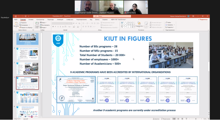Viewport: 220px width, 120px height.
Task: Select slide 3 KIUT Campus thumbnail
Action: coord(27,68)
